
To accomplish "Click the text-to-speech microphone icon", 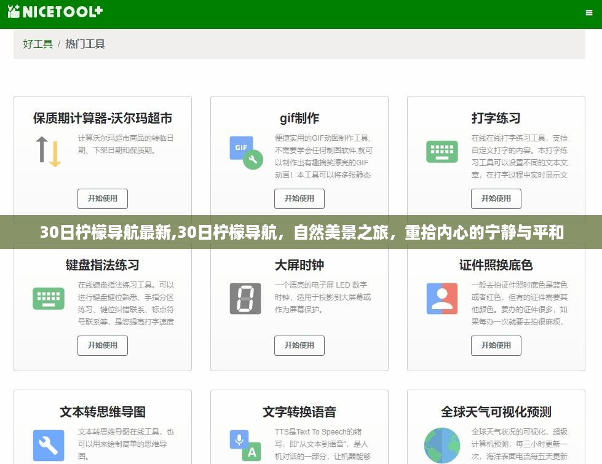I will [x=245, y=445].
